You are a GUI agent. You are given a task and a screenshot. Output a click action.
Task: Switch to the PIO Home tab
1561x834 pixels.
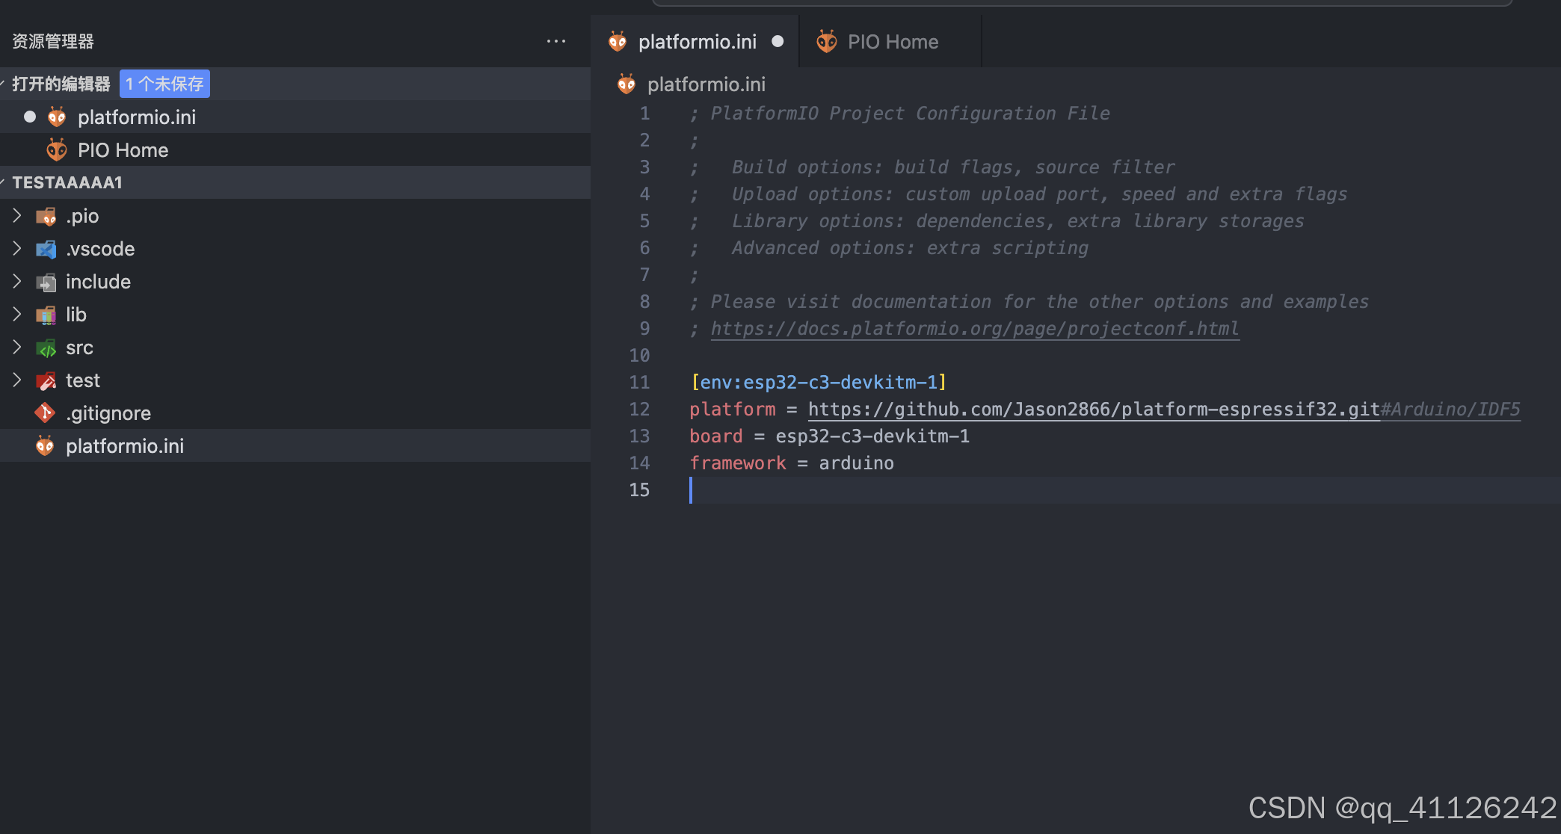click(x=892, y=42)
